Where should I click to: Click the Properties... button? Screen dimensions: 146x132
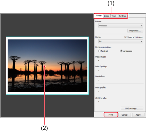(135, 31)
